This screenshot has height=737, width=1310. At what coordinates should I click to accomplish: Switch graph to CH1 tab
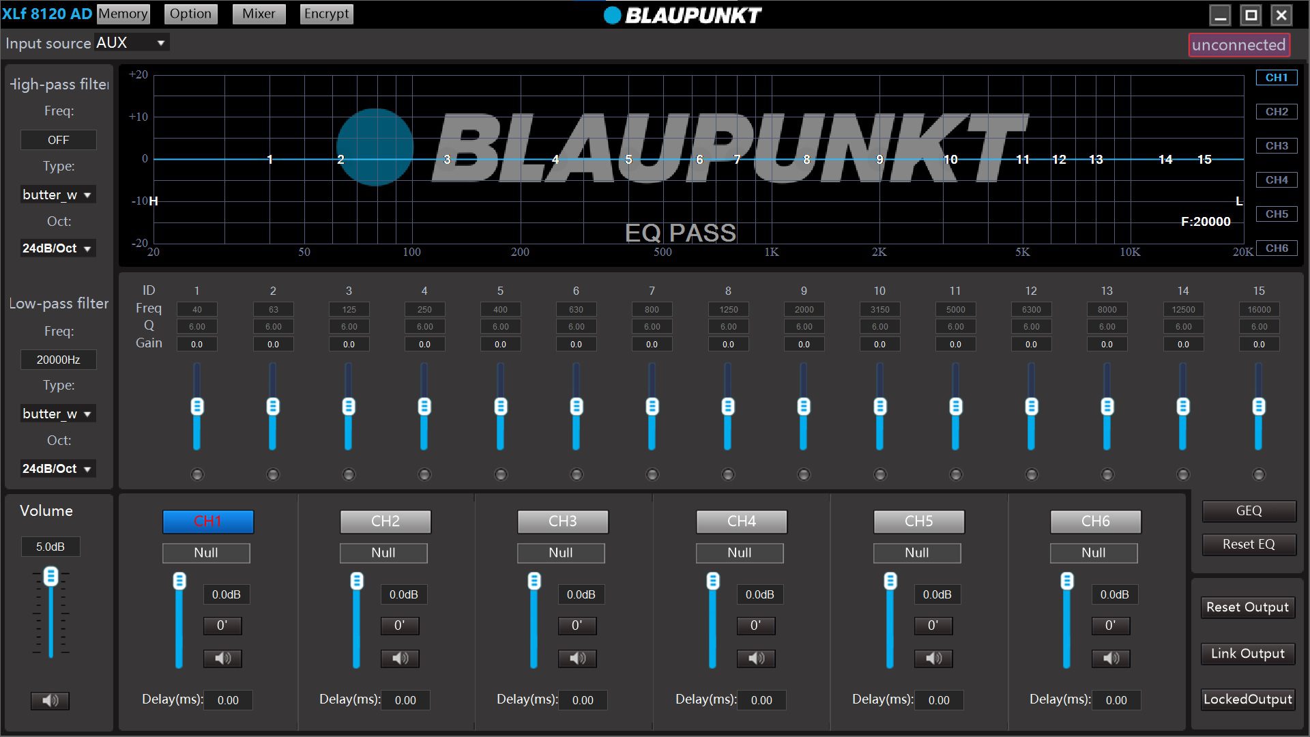[x=1277, y=78]
